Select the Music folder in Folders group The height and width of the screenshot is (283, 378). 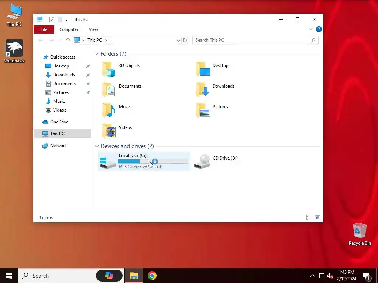pyautogui.click(x=109, y=111)
